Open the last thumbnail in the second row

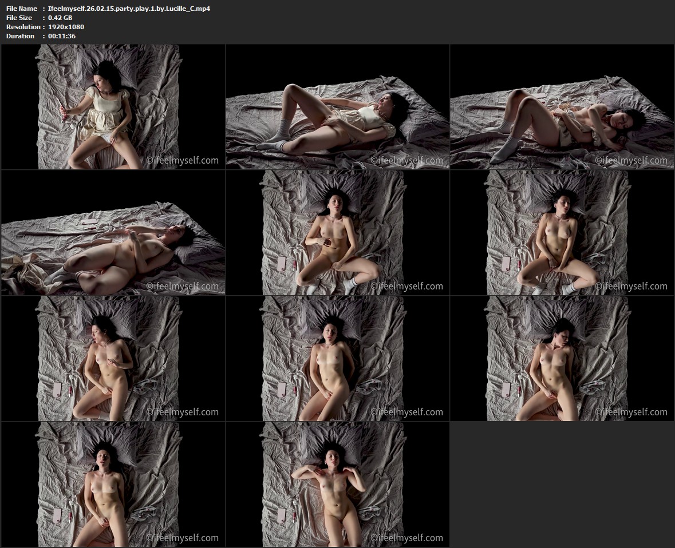pos(562,233)
